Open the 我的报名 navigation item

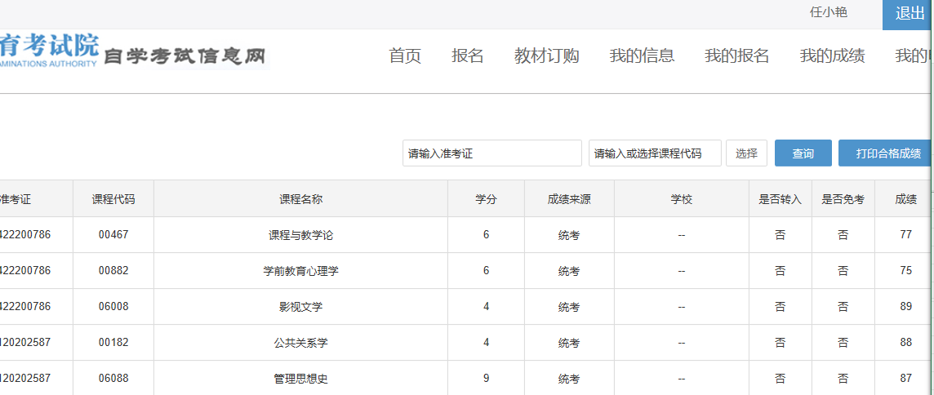pos(737,56)
